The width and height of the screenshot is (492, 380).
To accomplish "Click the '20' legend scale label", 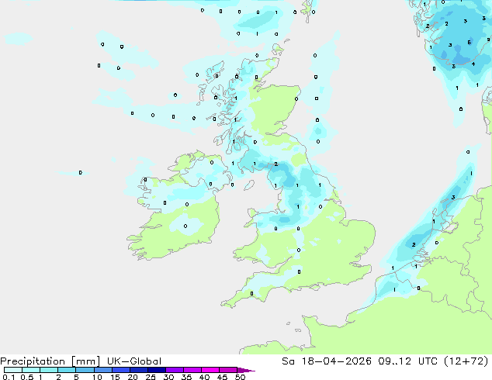I will pos(133,377).
